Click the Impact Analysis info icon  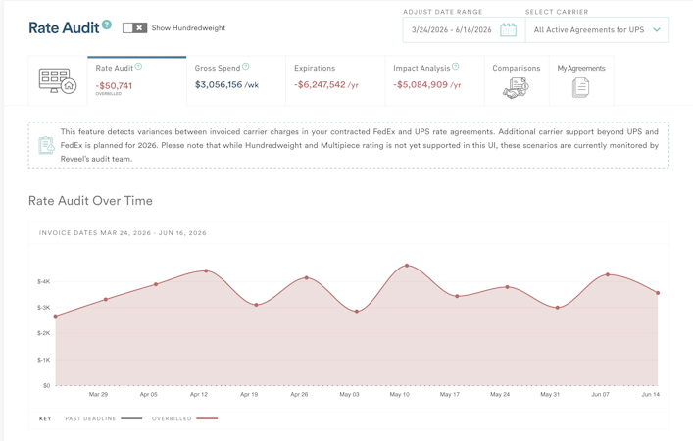coord(456,67)
